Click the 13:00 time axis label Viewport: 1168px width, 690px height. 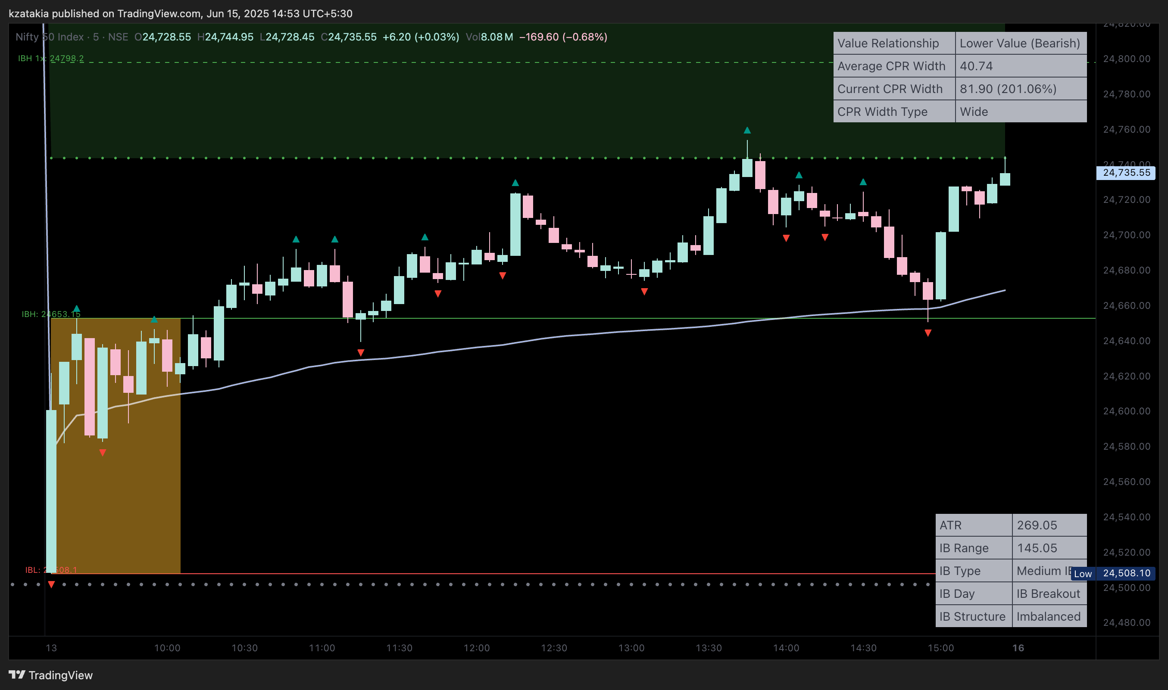click(631, 648)
